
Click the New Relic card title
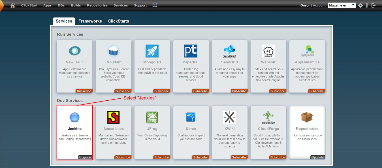75,62
